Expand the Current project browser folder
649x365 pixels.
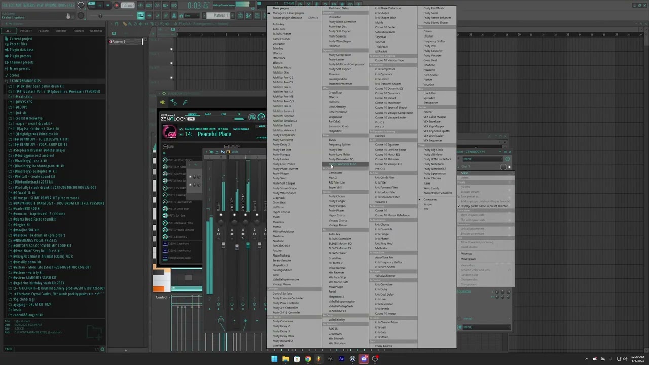(21, 39)
